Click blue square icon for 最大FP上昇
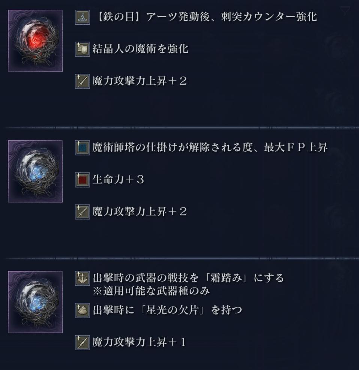The image size is (359, 370). coord(83,148)
